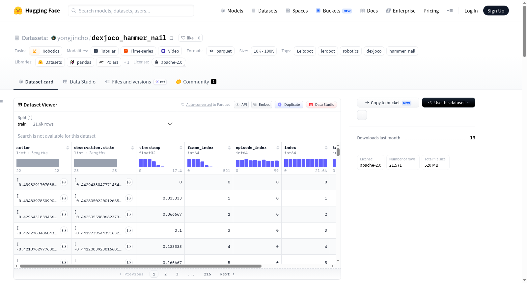Sort by the observation.state column

[132, 148]
